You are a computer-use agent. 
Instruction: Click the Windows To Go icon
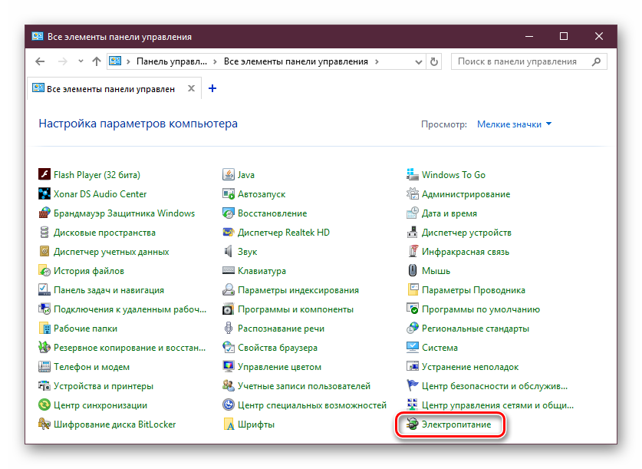click(412, 175)
